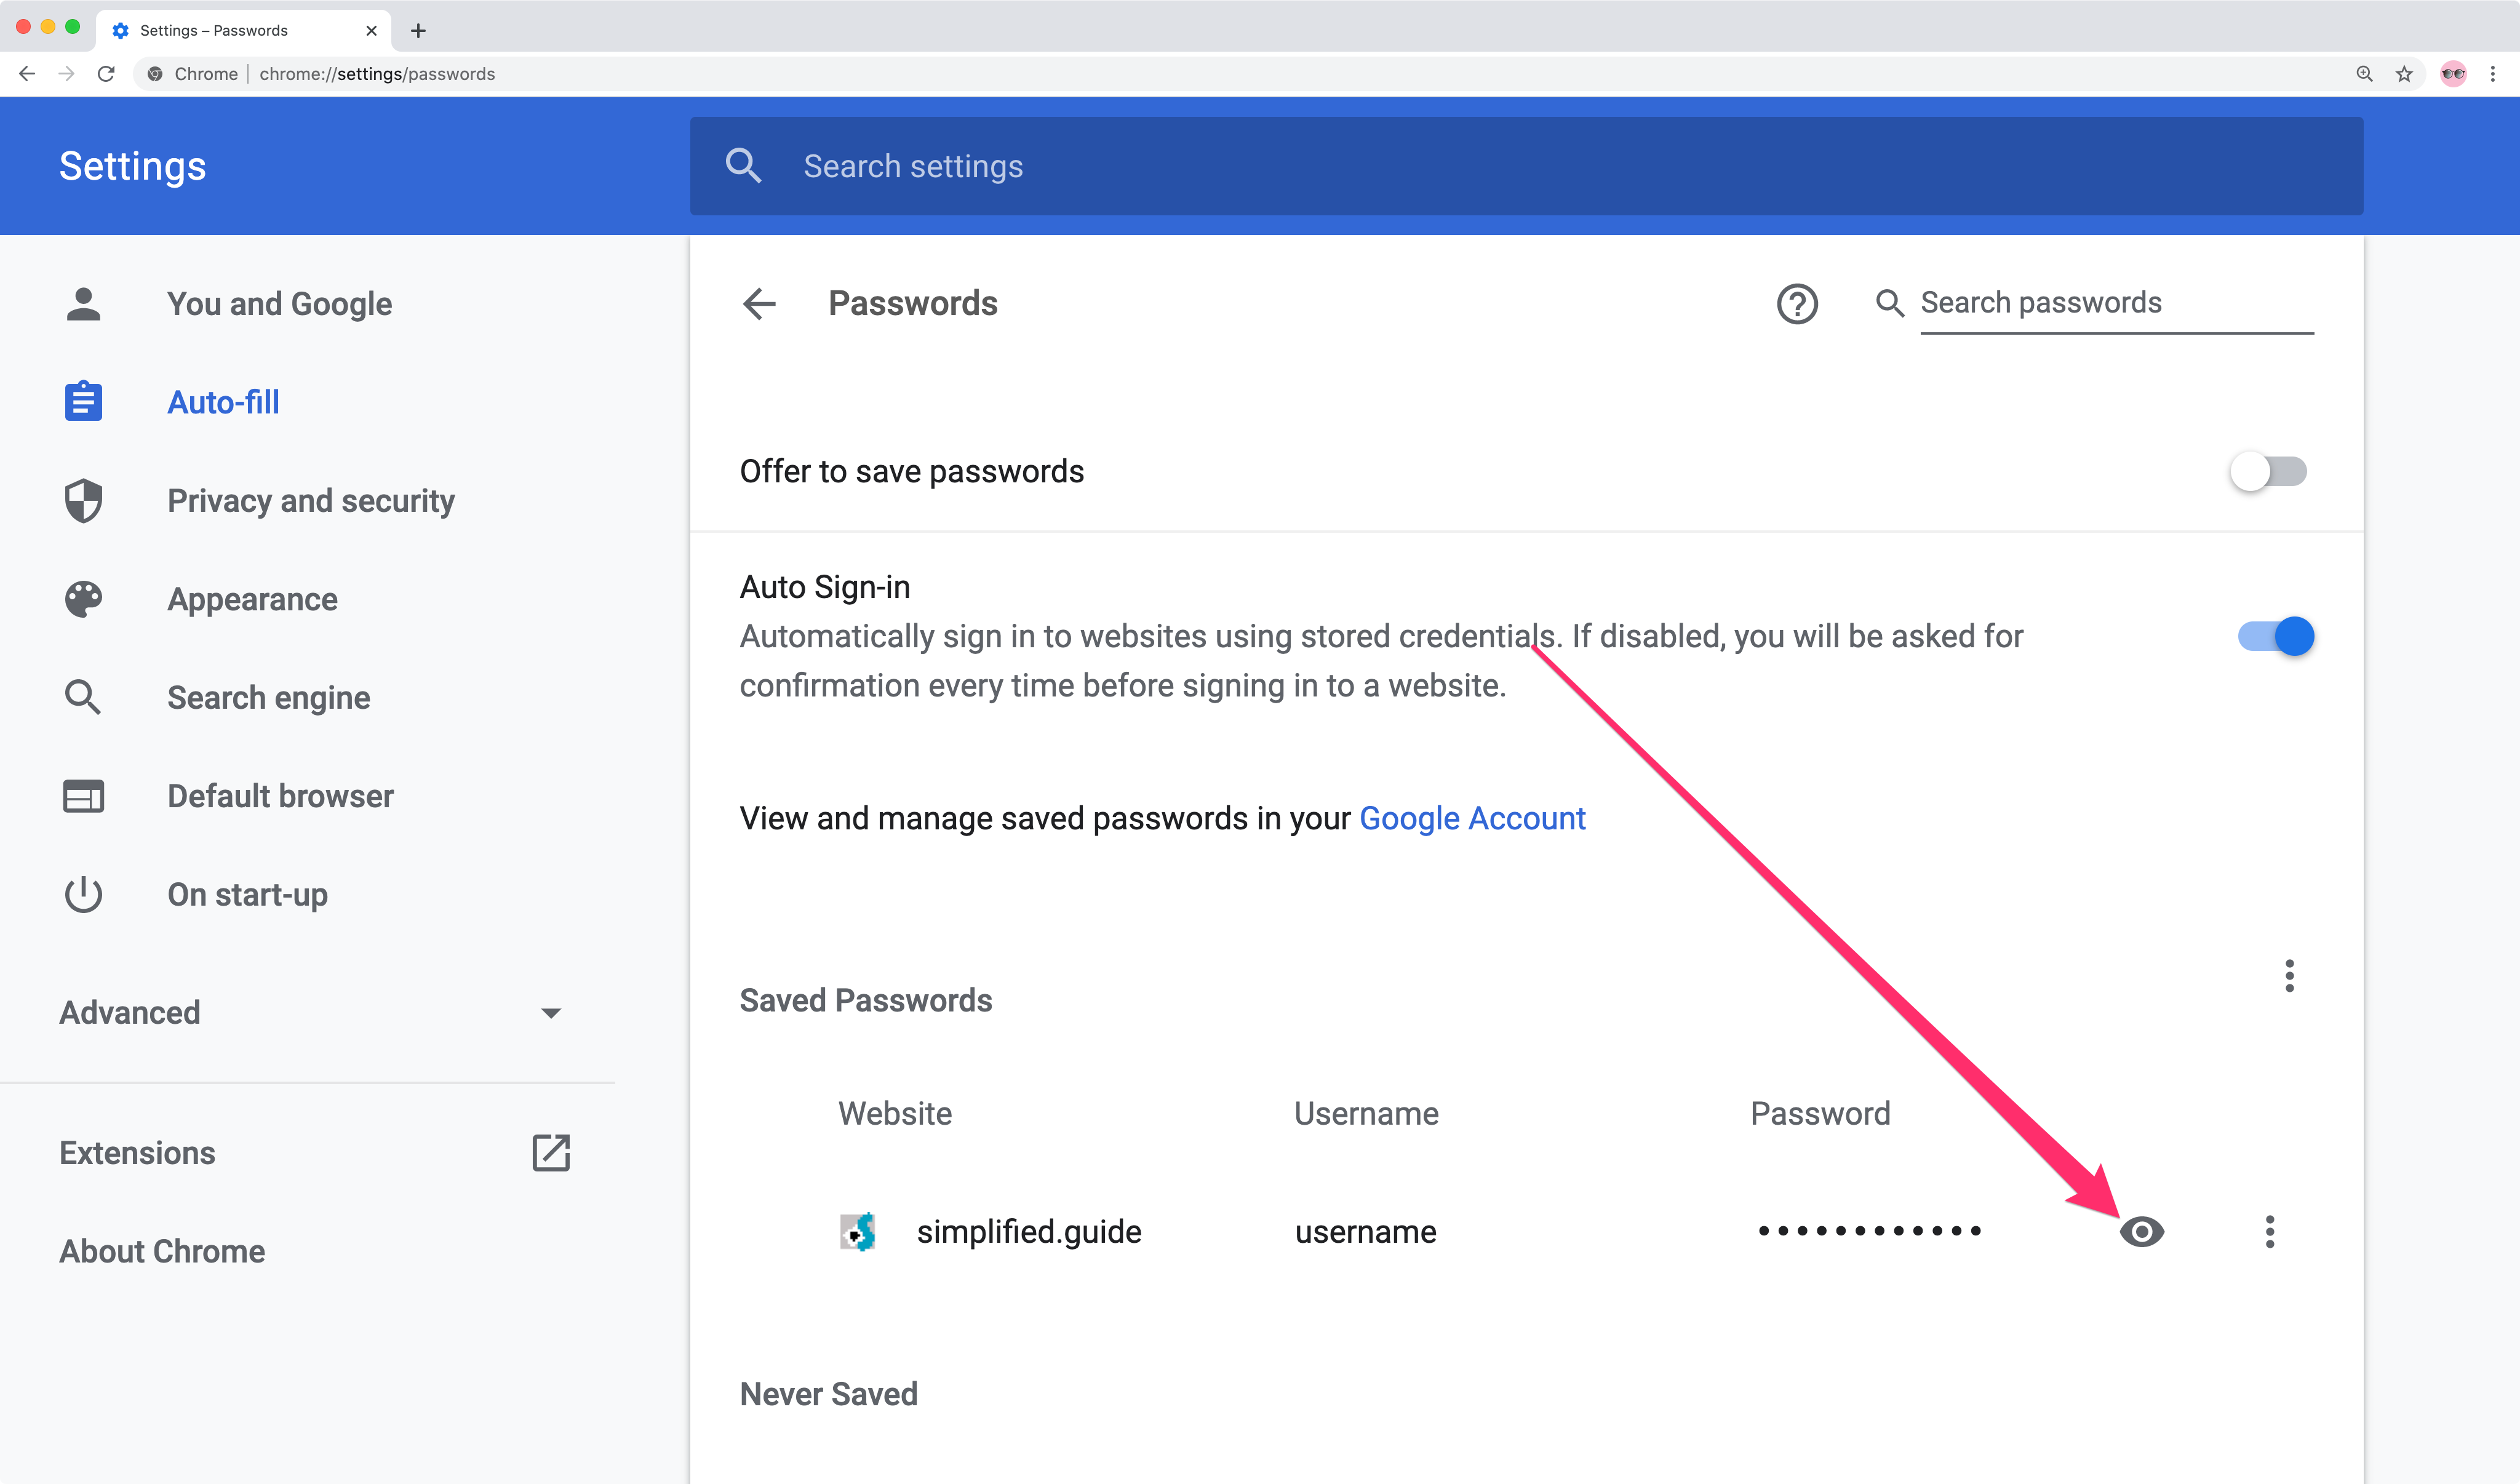Open a new tab with plus button
Image resolution: width=2520 pixels, height=1484 pixels.
pyautogui.click(x=418, y=31)
